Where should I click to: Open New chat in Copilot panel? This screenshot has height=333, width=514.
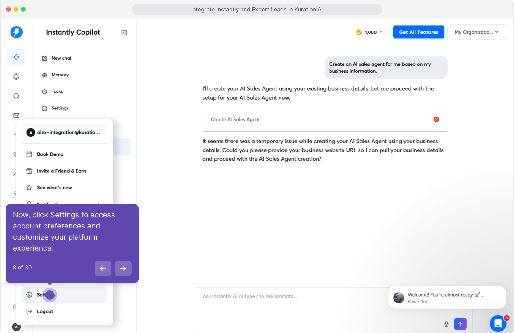[x=61, y=58]
